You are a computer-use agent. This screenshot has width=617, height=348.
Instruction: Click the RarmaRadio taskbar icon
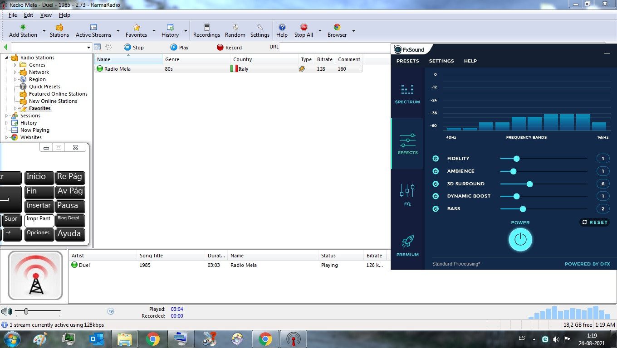(x=293, y=339)
